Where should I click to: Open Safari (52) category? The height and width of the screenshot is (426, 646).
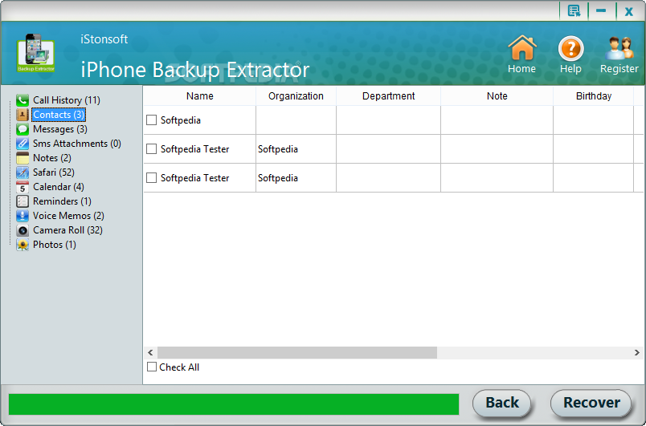[54, 172]
